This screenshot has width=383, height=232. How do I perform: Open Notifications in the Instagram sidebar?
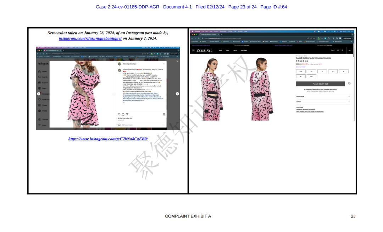(44, 100)
